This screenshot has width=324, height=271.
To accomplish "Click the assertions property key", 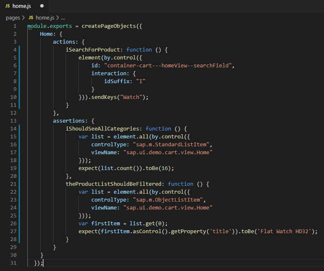I will pos(69,121).
